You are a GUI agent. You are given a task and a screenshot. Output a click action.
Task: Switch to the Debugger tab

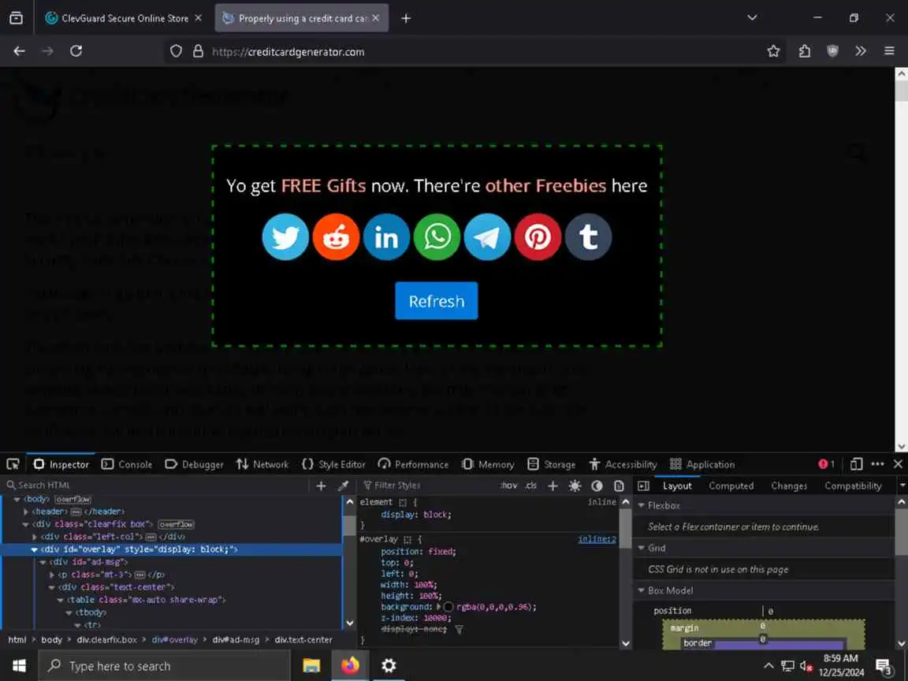coord(194,464)
